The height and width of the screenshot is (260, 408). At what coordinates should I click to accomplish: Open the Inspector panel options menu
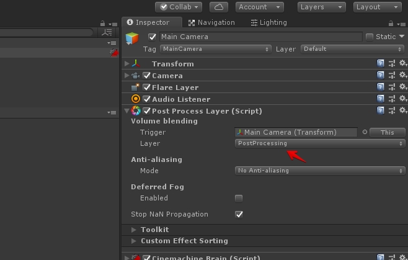[401, 24]
